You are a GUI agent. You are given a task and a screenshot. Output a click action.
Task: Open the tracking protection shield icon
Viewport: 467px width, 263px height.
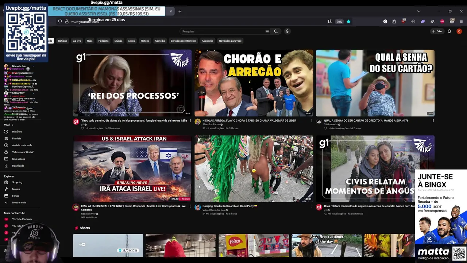click(60, 22)
